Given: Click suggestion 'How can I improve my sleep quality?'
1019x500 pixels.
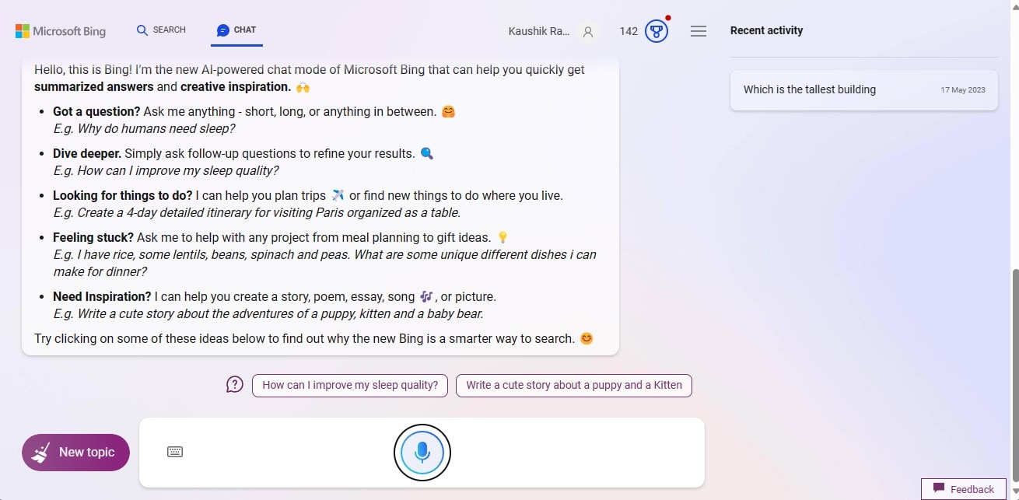Looking at the screenshot, I should (349, 385).
